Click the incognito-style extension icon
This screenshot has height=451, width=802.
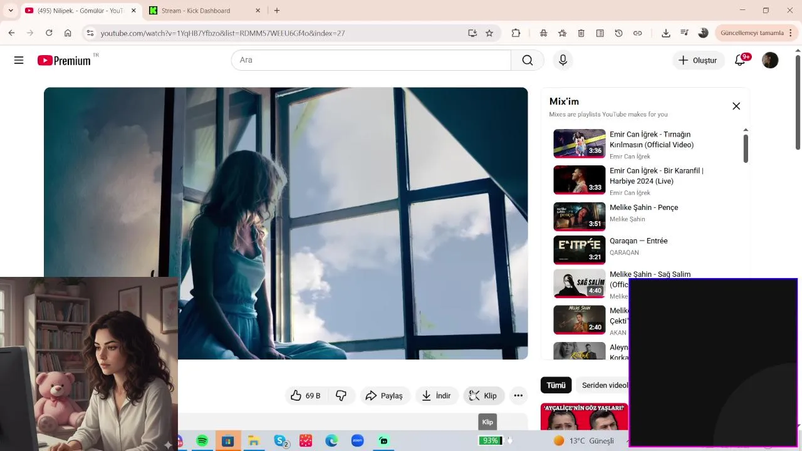point(543,33)
